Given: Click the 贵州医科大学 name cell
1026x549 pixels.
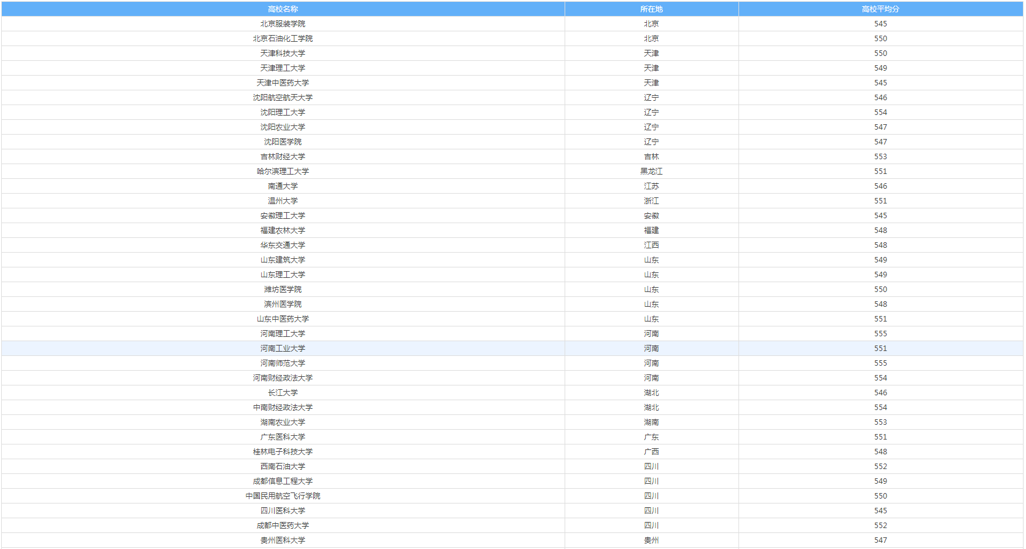Looking at the screenshot, I should coord(283,540).
